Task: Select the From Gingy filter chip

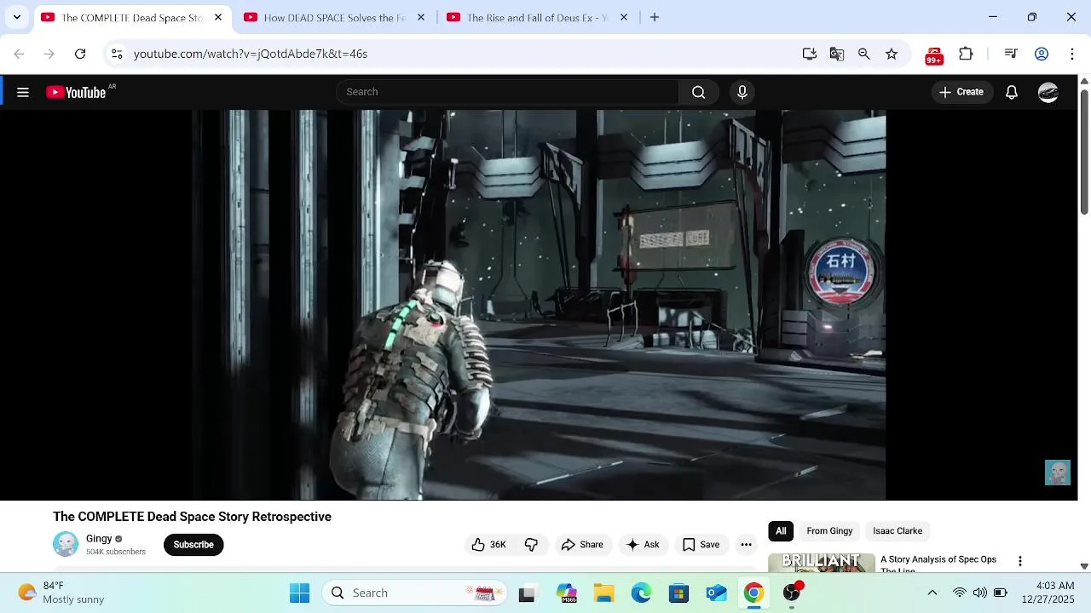Action: coord(829,530)
